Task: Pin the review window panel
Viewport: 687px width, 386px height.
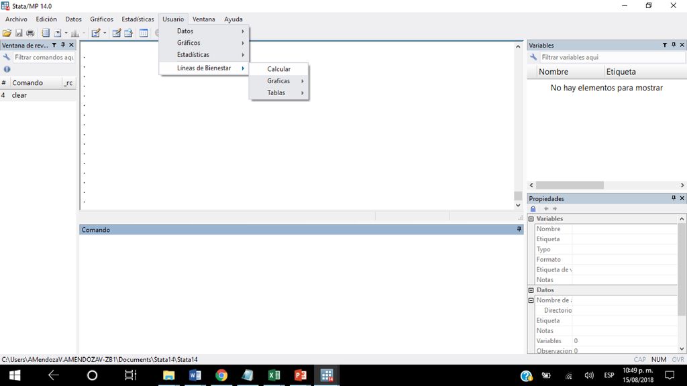Action: pyautogui.click(x=63, y=45)
